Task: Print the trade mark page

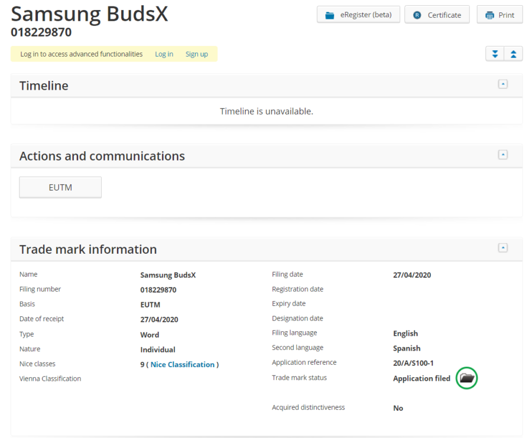Action: click(499, 15)
